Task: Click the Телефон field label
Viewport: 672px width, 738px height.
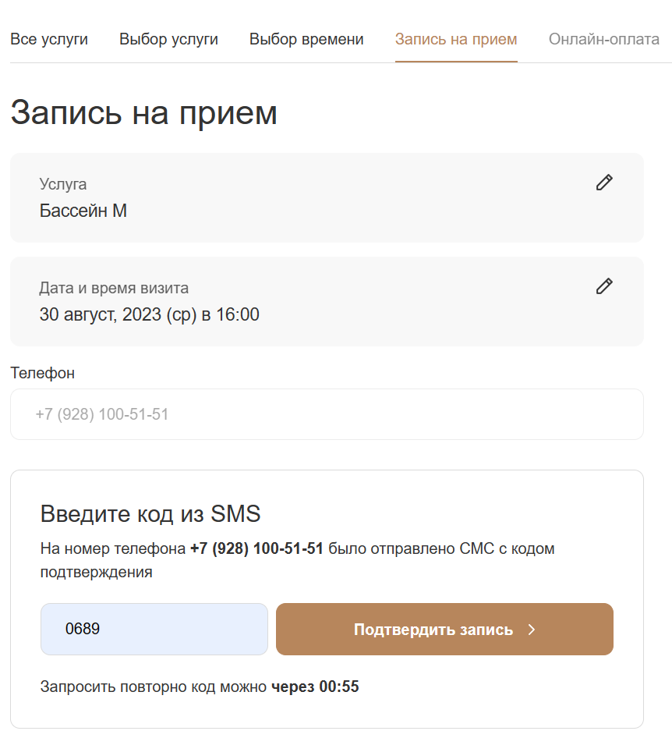Action: pyautogui.click(x=43, y=373)
